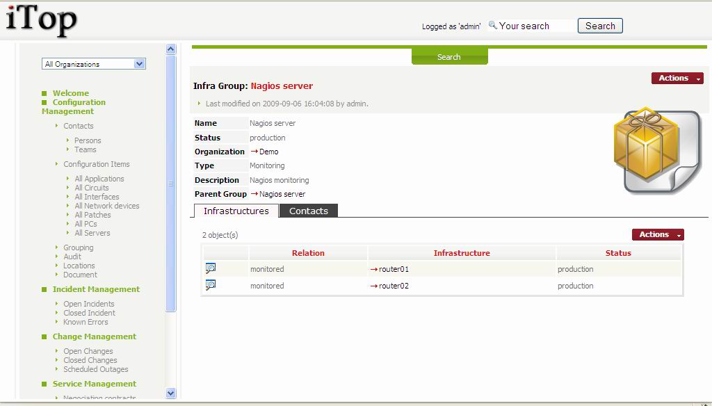Click the Search button in the header
The height and width of the screenshot is (406, 712).
600,26
